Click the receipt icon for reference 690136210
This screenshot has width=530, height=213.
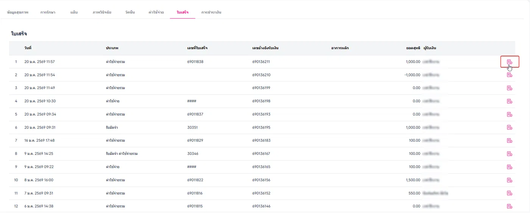click(510, 75)
